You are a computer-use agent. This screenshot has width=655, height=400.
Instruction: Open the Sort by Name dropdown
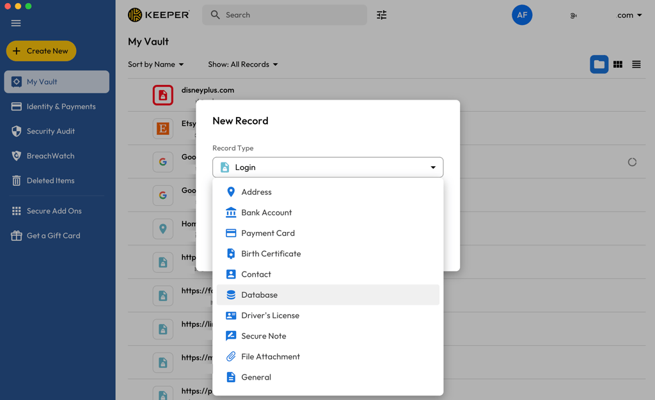tap(156, 65)
